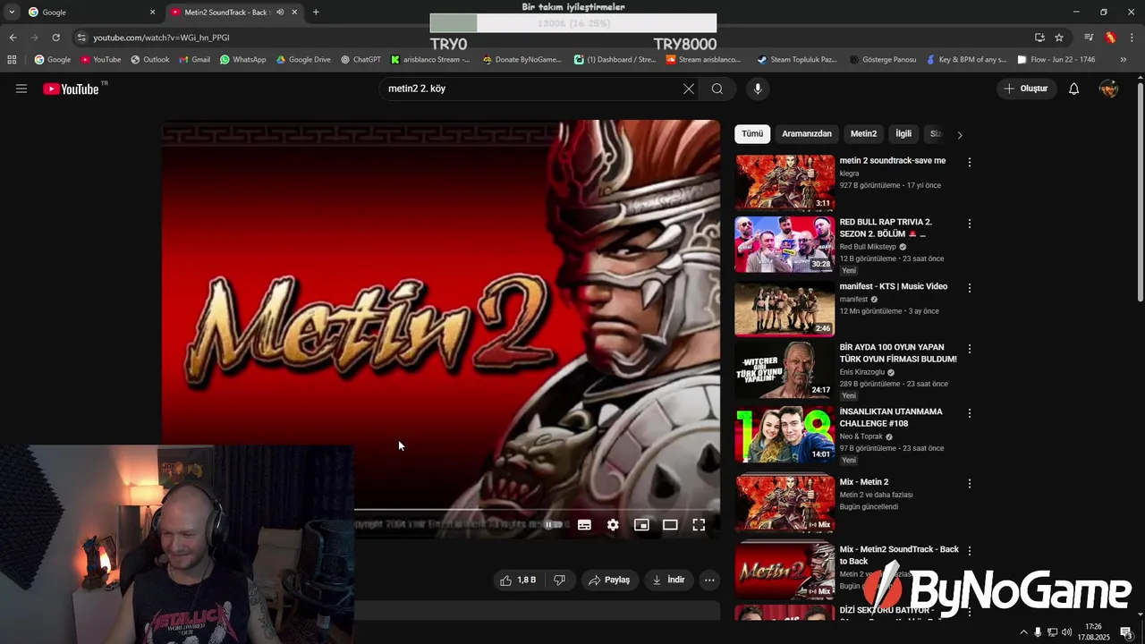
Task: Switch video to miniplayer
Action: pyautogui.click(x=641, y=525)
